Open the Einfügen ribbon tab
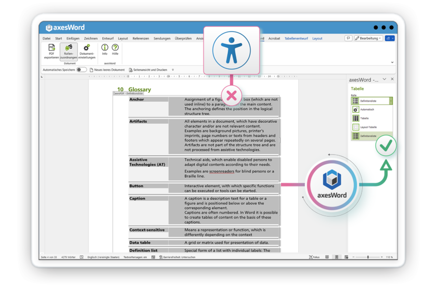The image size is (437, 291). click(x=73, y=39)
